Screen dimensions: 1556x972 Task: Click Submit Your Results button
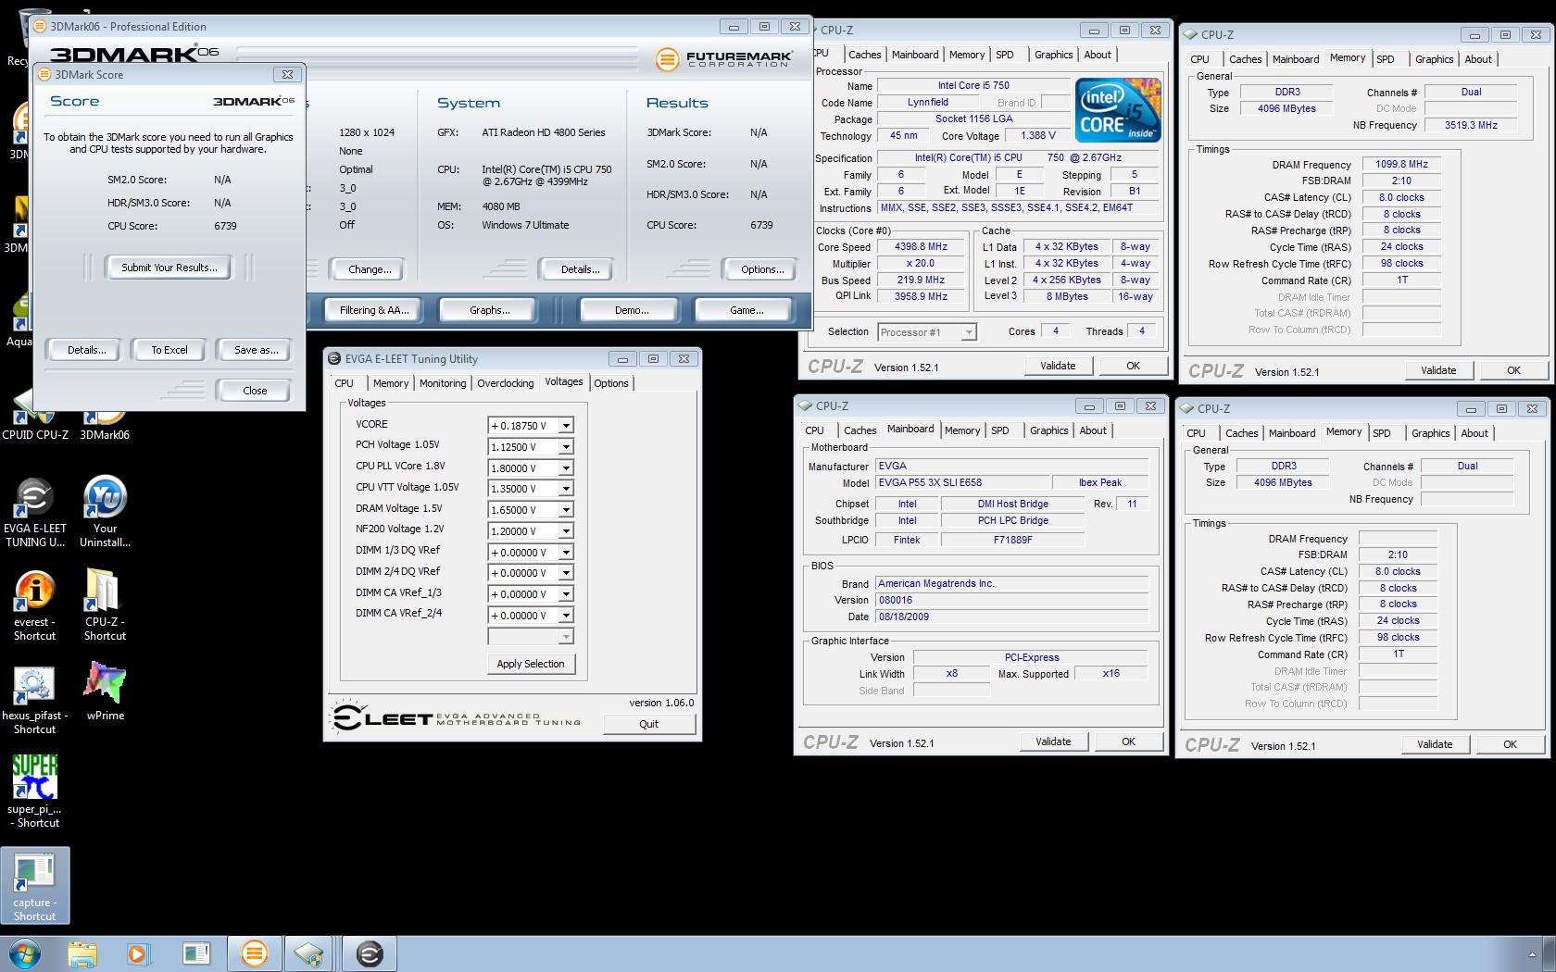(x=169, y=268)
